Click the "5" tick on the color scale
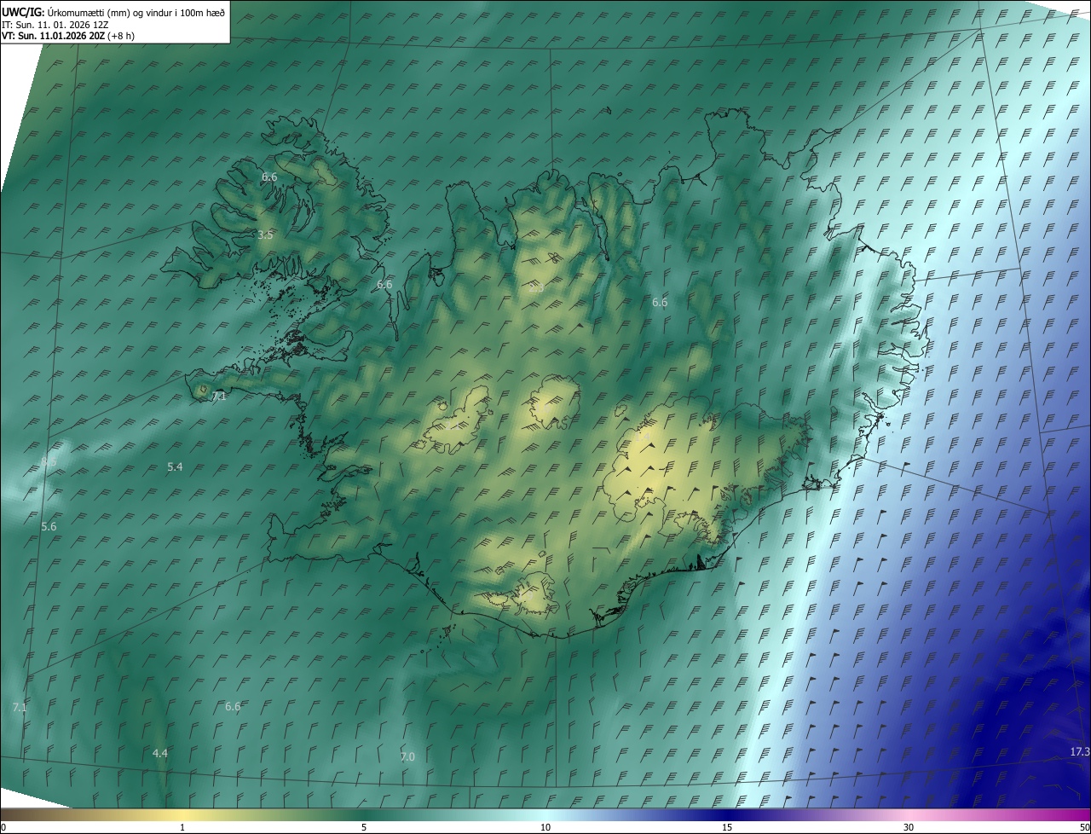This screenshot has height=834, width=1091. pos(364,827)
